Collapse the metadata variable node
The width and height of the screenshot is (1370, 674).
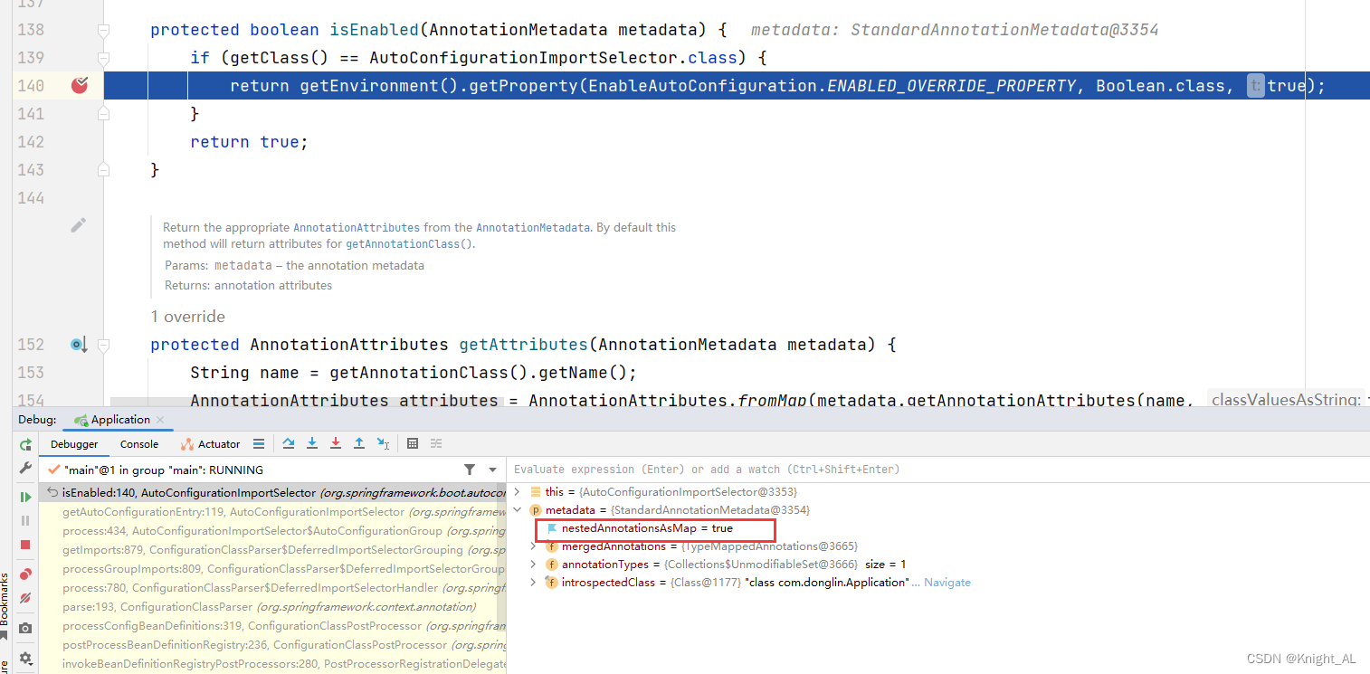click(517, 510)
